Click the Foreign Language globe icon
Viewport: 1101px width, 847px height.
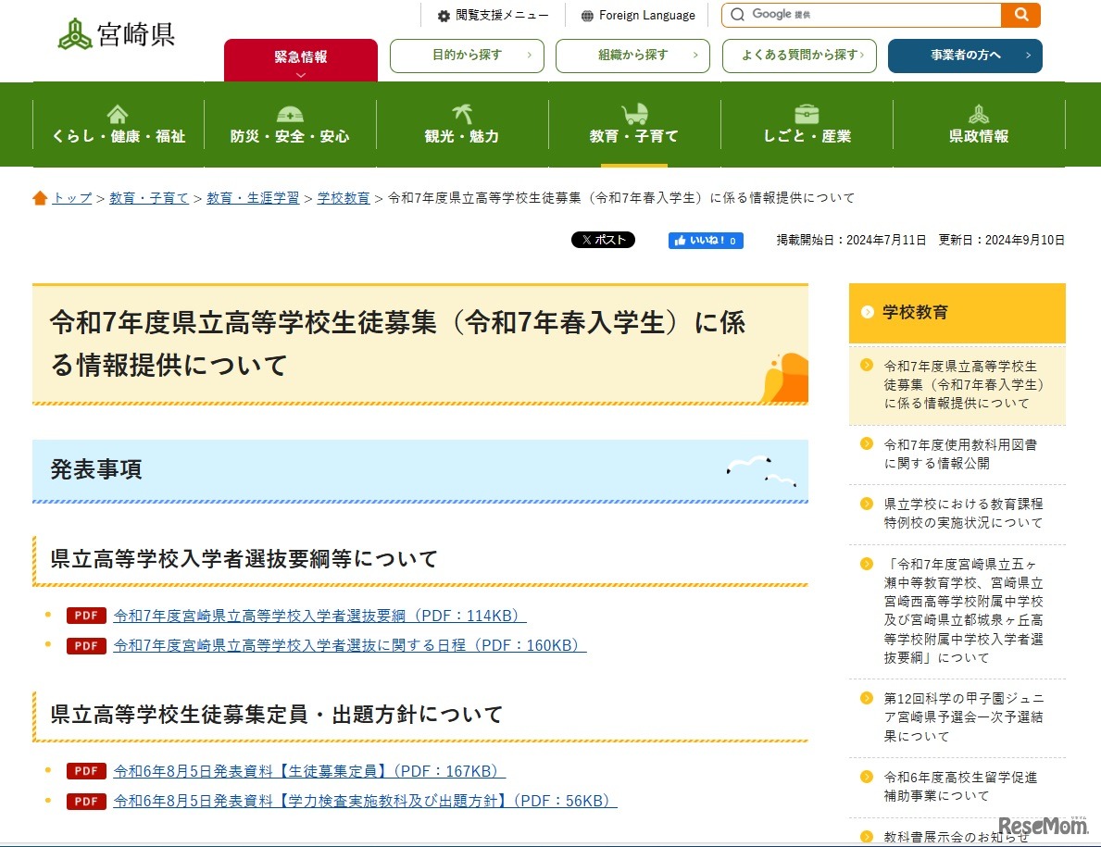click(587, 15)
